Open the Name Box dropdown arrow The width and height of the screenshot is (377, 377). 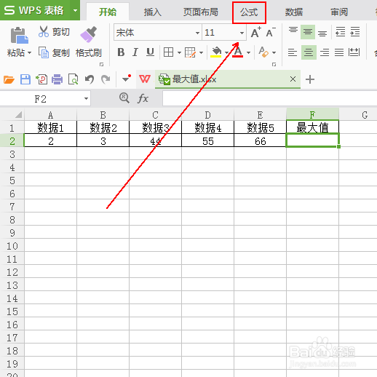(x=86, y=98)
